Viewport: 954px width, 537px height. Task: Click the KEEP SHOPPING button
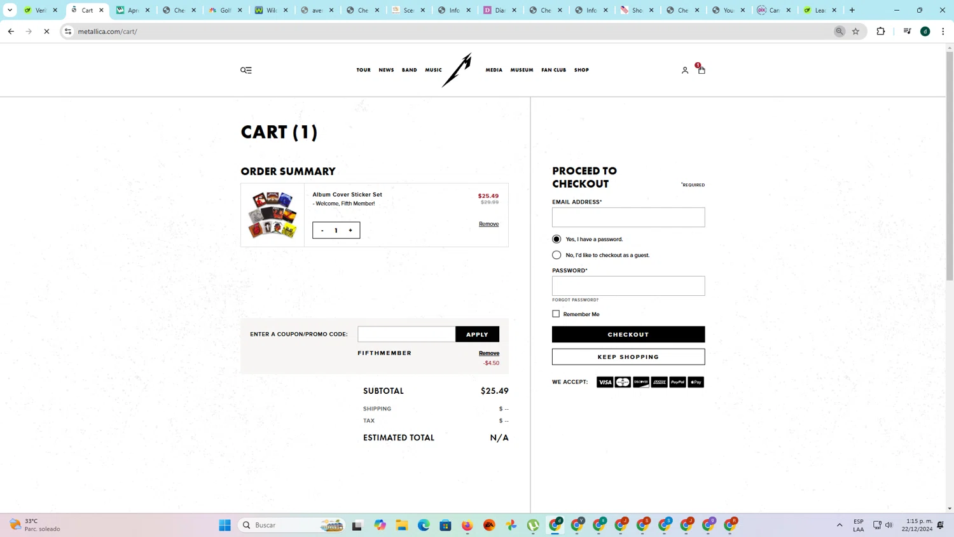point(628,357)
